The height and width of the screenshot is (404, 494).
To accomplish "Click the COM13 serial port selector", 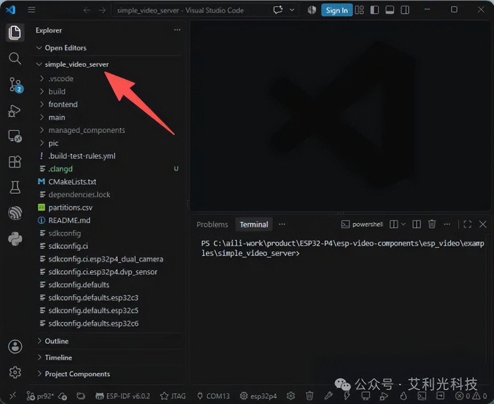I will pyautogui.click(x=213, y=396).
